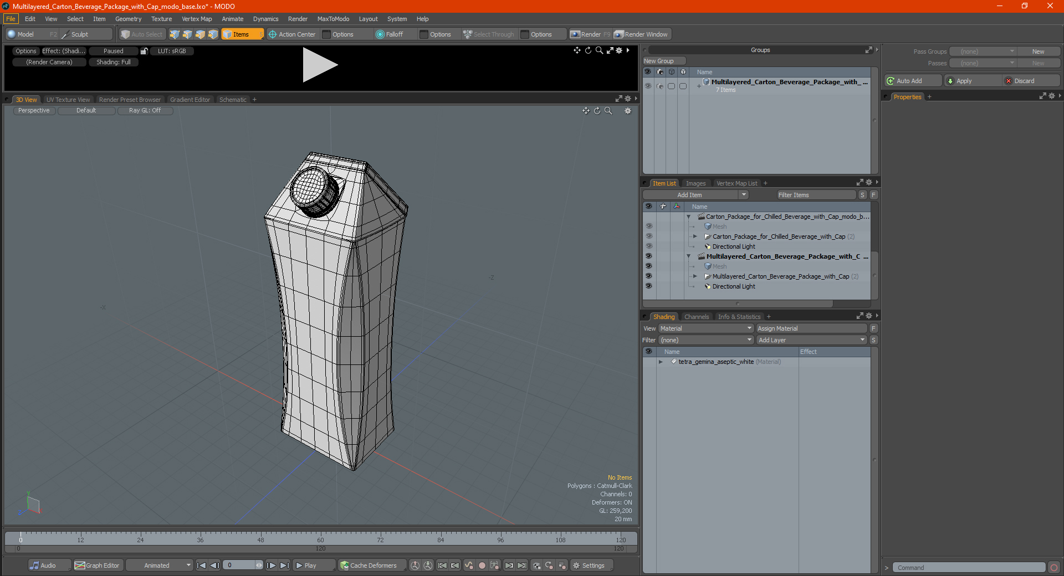Go to last frame
This screenshot has height=576, width=1064.
285,565
